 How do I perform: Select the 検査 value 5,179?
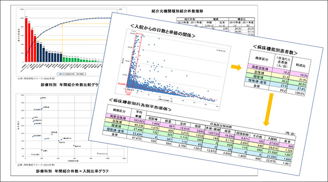coord(229,141)
